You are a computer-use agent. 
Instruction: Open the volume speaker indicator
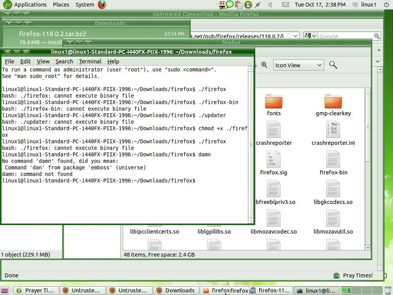[270, 5]
